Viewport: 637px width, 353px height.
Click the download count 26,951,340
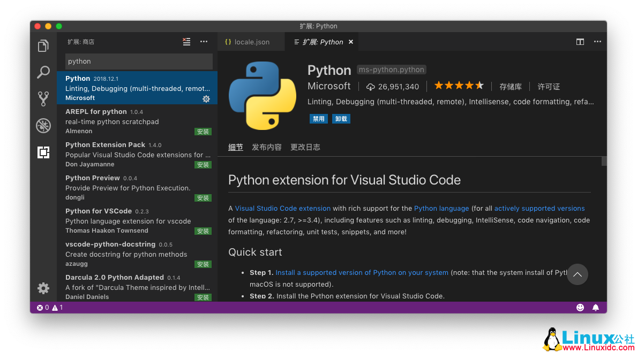(393, 87)
